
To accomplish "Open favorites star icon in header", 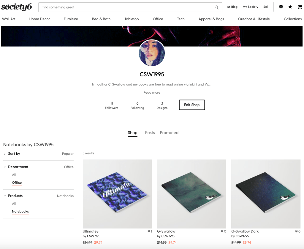I will pos(290,7).
